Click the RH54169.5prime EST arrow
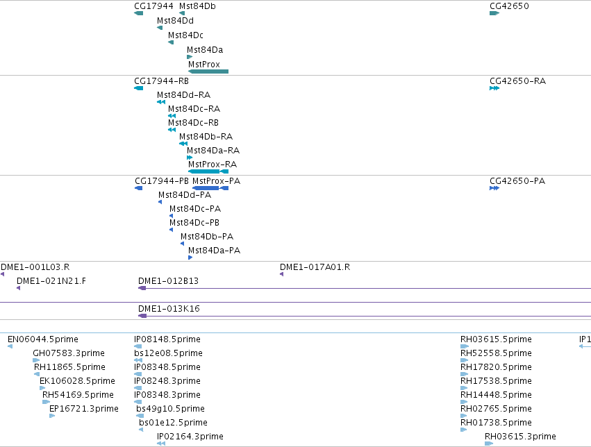 46,403
